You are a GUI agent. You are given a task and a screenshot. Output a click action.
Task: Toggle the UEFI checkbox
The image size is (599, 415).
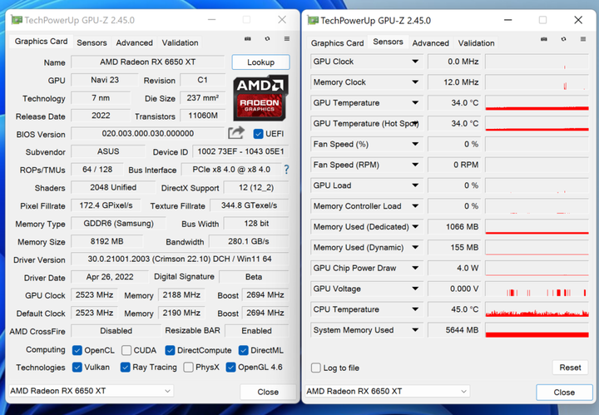point(258,134)
